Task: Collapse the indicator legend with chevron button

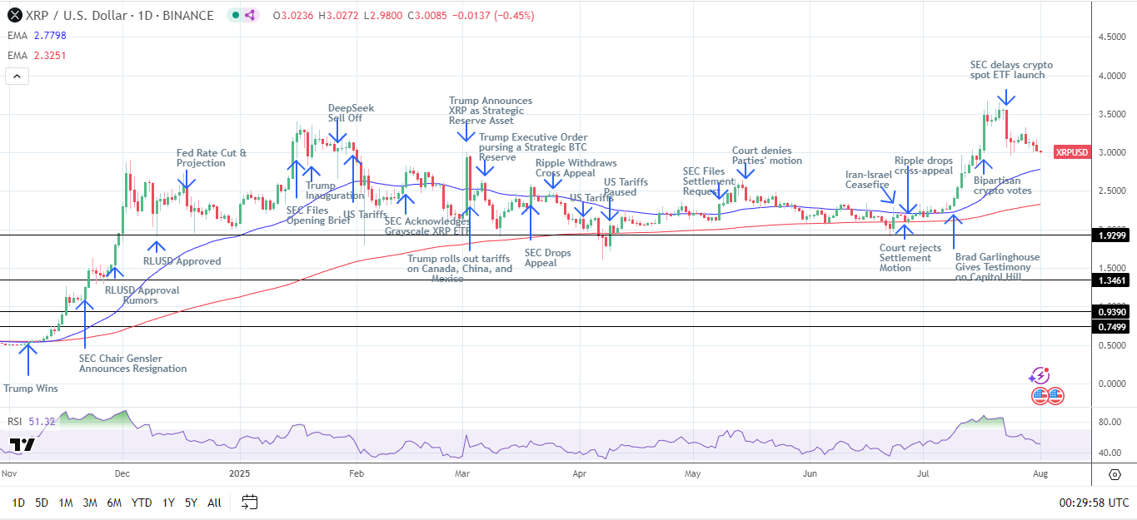Action: click(17, 77)
